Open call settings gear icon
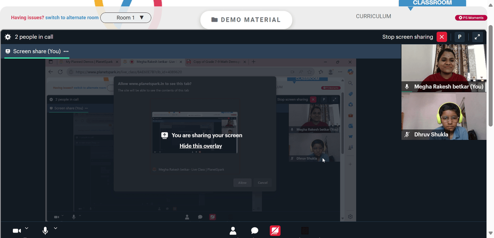The width and height of the screenshot is (494, 238). pyautogui.click(x=8, y=37)
